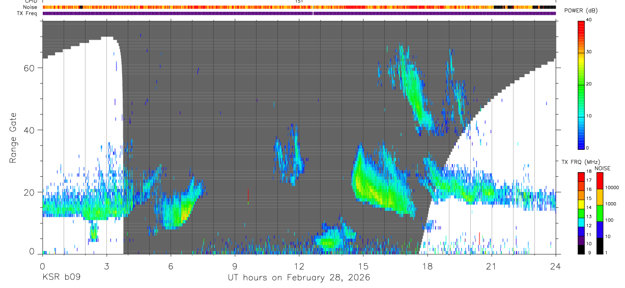Click the 3 tick on the UT hours axis
This screenshot has height=288, width=625.
point(106,266)
